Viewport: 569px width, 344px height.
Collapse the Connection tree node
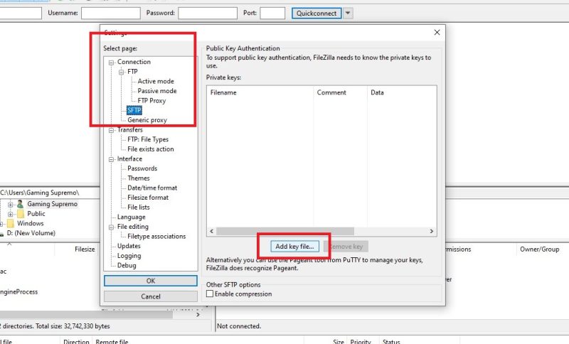pyautogui.click(x=112, y=63)
